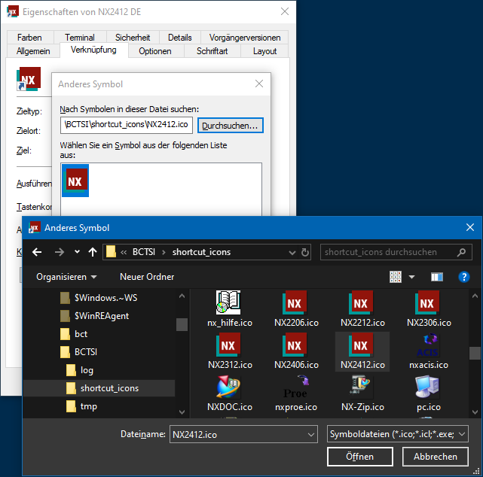Image resolution: width=483 pixels, height=477 pixels.
Task: Click the shortcut_icons breadcrumb segment
Action: (x=201, y=253)
